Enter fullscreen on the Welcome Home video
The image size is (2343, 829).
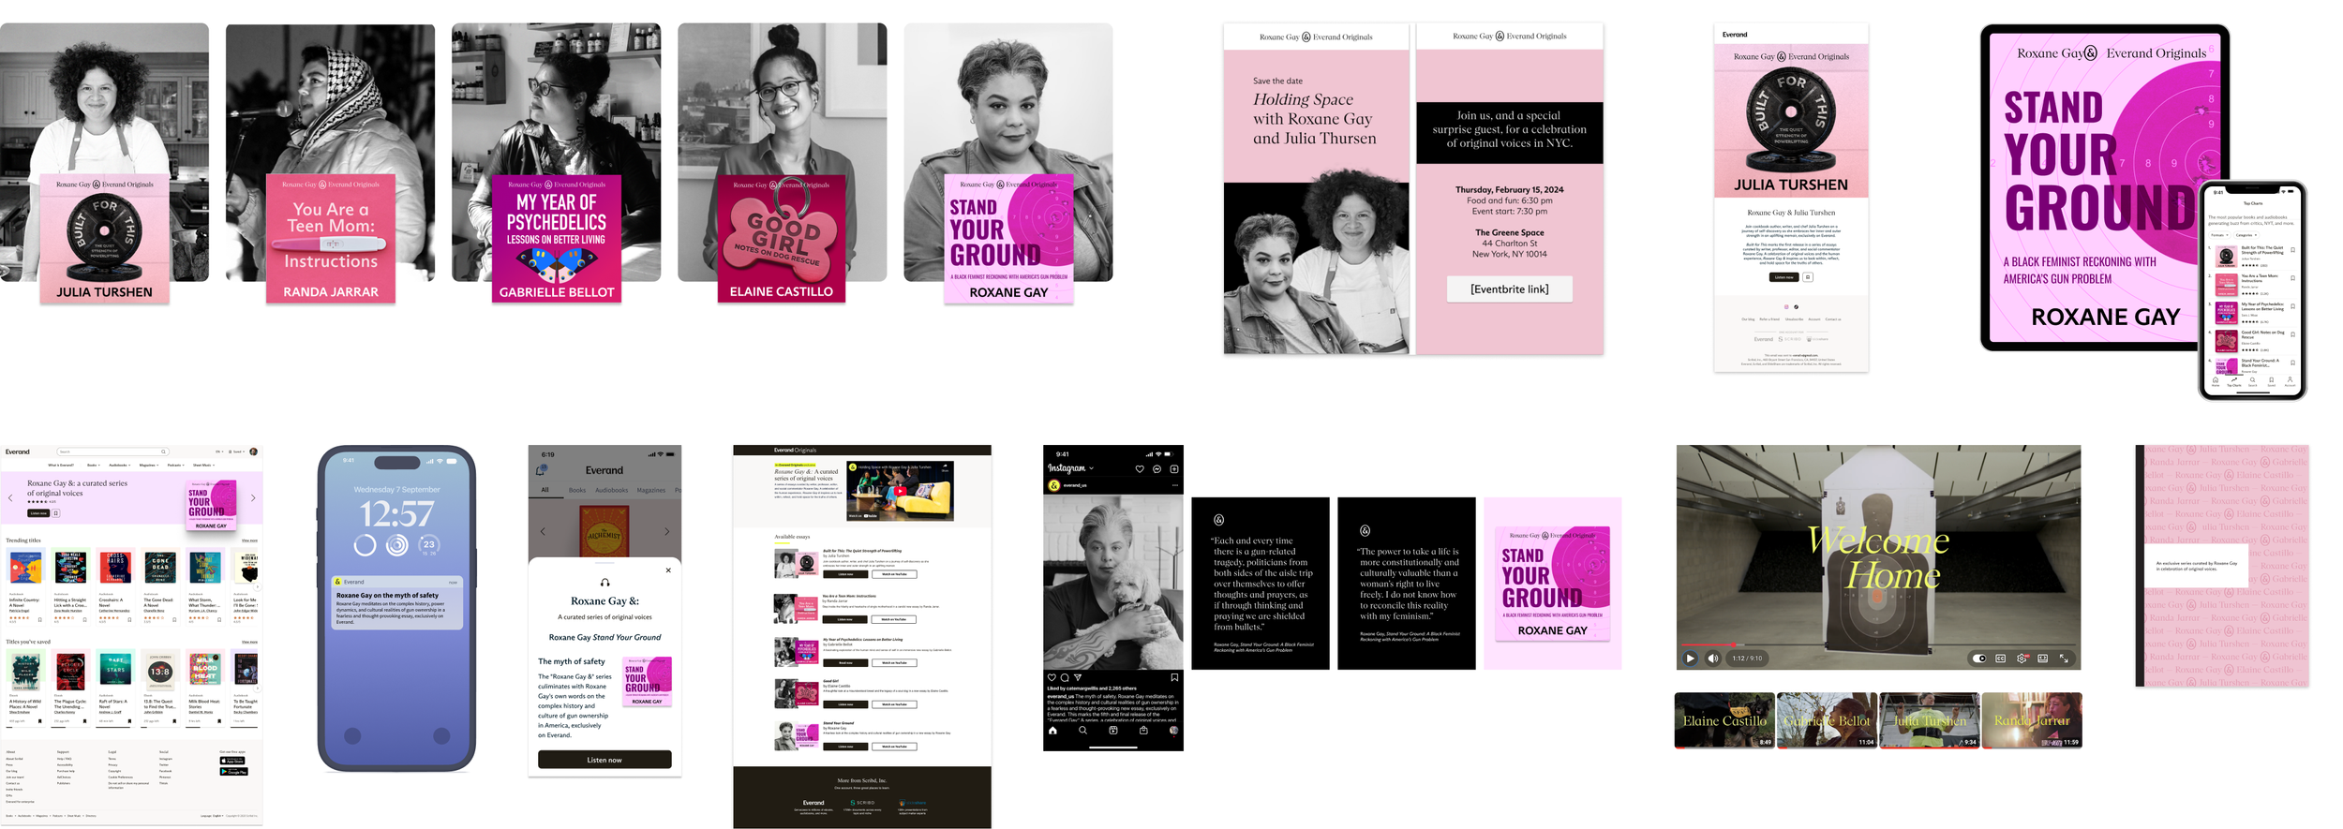pos(2064,659)
